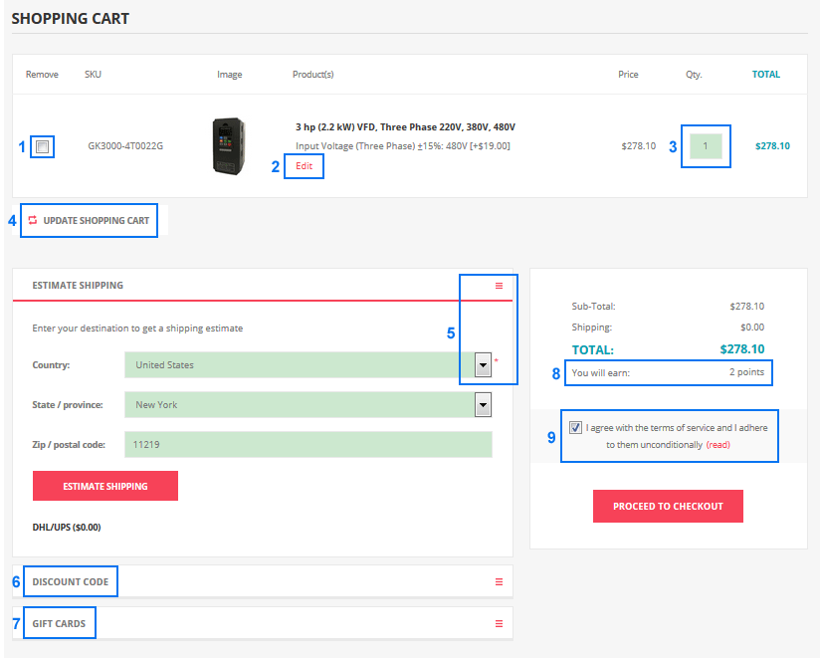Click the red Estimate Shipping button
Image resolution: width=820 pixels, height=658 pixels.
(x=105, y=486)
